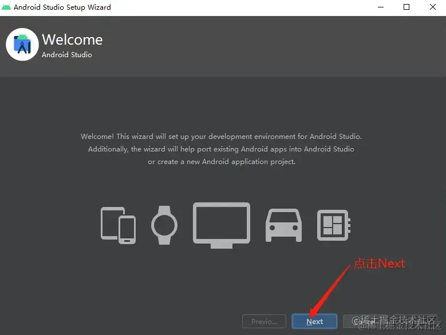The image size is (446, 335).
Task: Maximize the Setup Wizard window
Action: coord(406,7)
